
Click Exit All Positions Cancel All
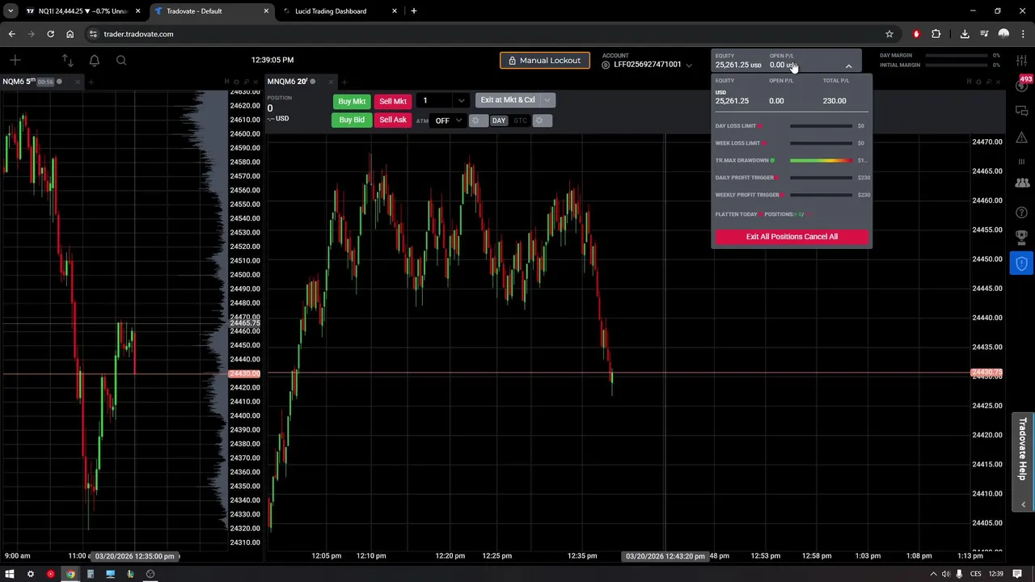click(x=792, y=237)
